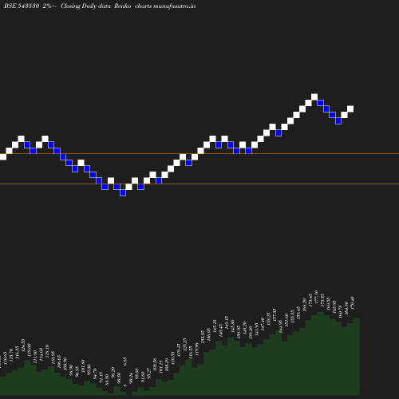Image resolution: width=399 pixels, height=399 pixels.
Task: Click the upper orange horizontal level line
Action: 199,153
